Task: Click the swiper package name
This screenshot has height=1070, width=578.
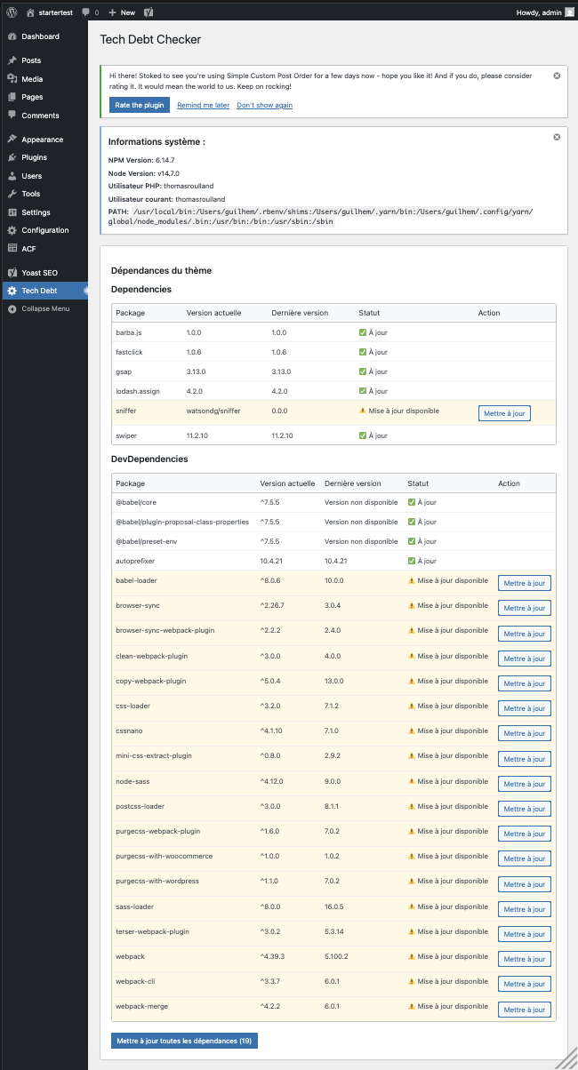Action: (127, 435)
